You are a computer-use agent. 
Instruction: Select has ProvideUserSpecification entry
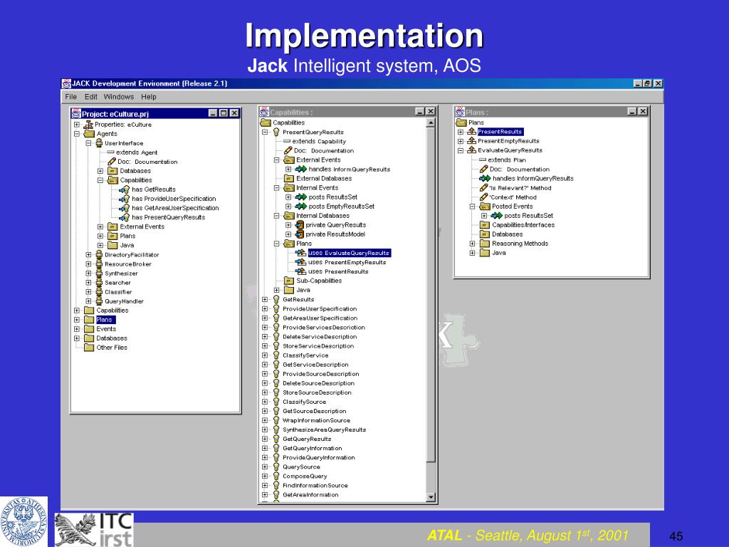(x=174, y=199)
